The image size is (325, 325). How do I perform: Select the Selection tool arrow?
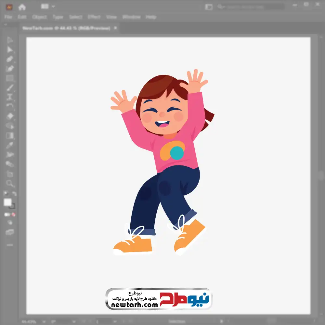(10, 40)
